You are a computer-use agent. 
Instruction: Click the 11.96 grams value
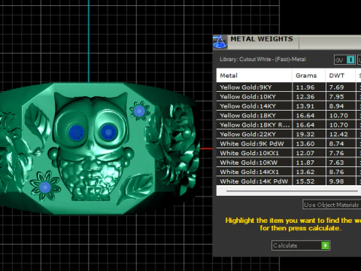point(305,87)
